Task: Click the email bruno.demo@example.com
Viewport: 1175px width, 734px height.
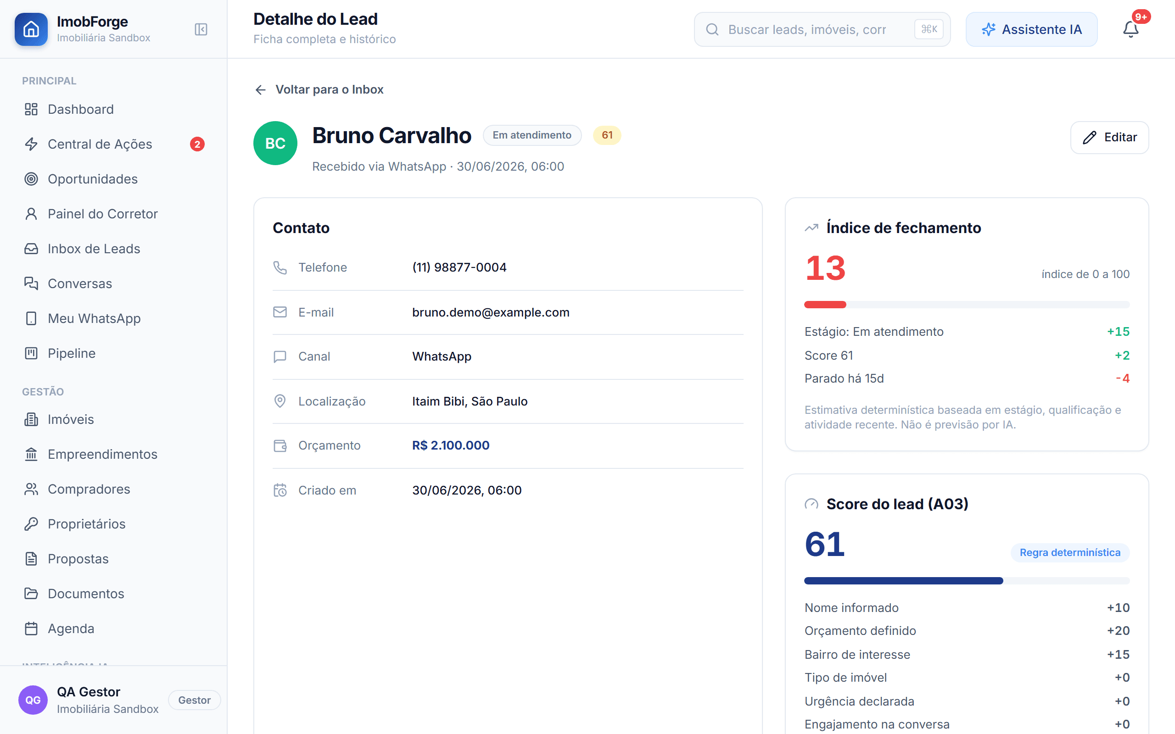Action: click(x=491, y=312)
